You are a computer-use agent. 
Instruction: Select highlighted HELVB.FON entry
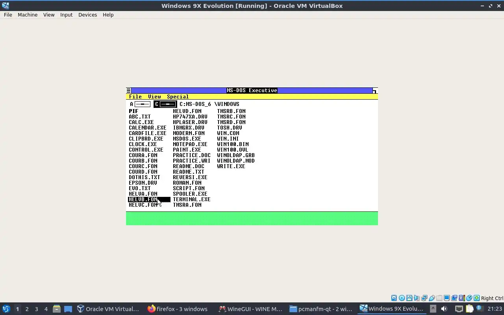point(149,200)
